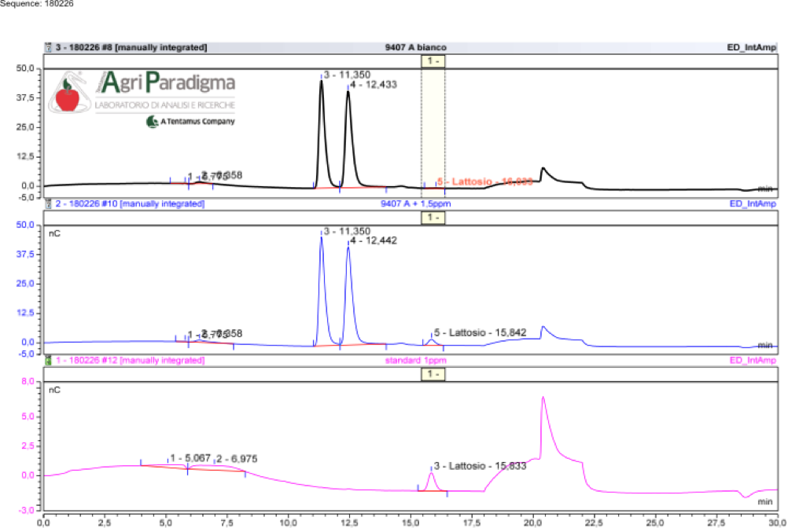The width and height of the screenshot is (788, 528).
Task: Select peak label '3 - 11,350' in the blue chromatogram
Action: (x=347, y=231)
